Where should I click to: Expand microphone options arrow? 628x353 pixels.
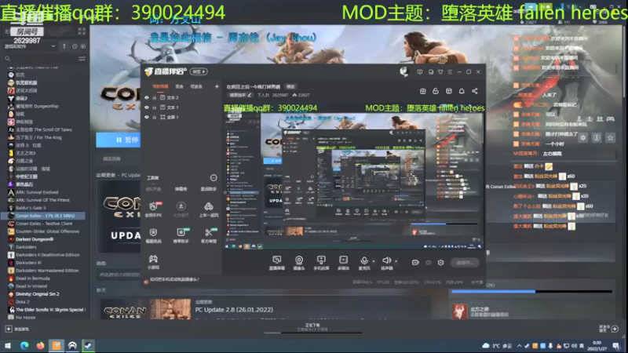[x=374, y=261]
